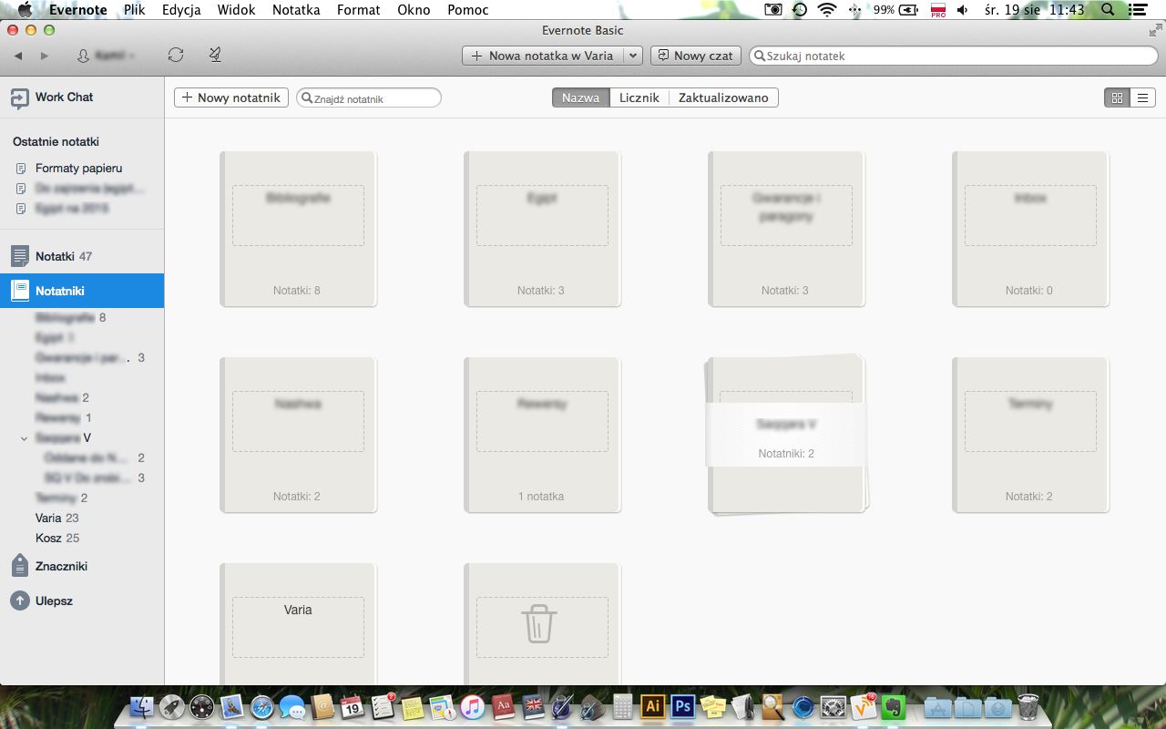Click the volume icon in menu bar
The height and width of the screenshot is (729, 1166).
[962, 10]
